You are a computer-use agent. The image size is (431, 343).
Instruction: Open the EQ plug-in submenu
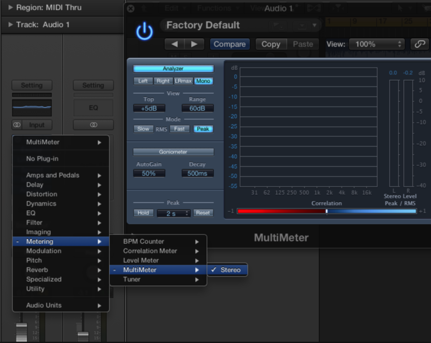(61, 213)
